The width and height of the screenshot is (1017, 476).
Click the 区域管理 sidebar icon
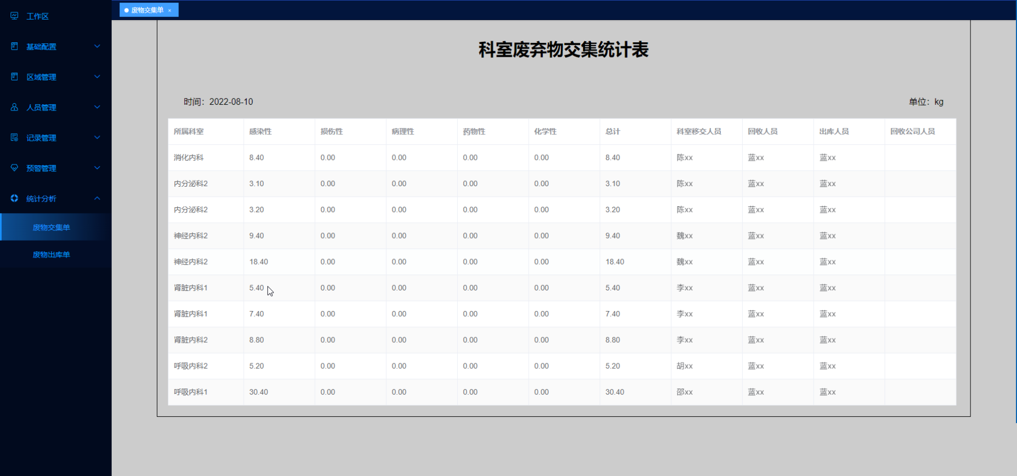point(14,76)
